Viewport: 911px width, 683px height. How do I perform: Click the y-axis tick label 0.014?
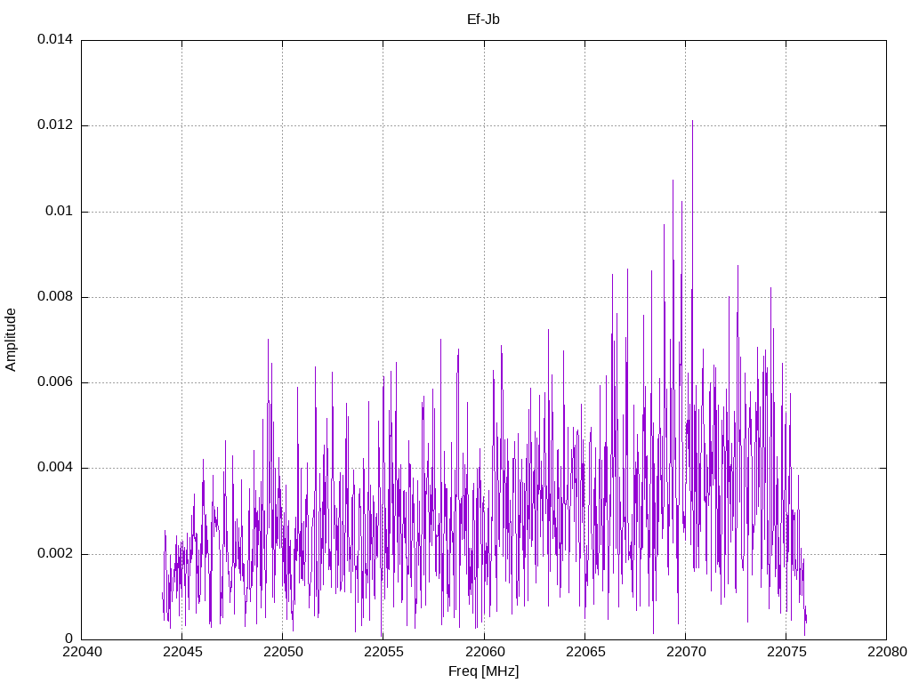click(55, 39)
